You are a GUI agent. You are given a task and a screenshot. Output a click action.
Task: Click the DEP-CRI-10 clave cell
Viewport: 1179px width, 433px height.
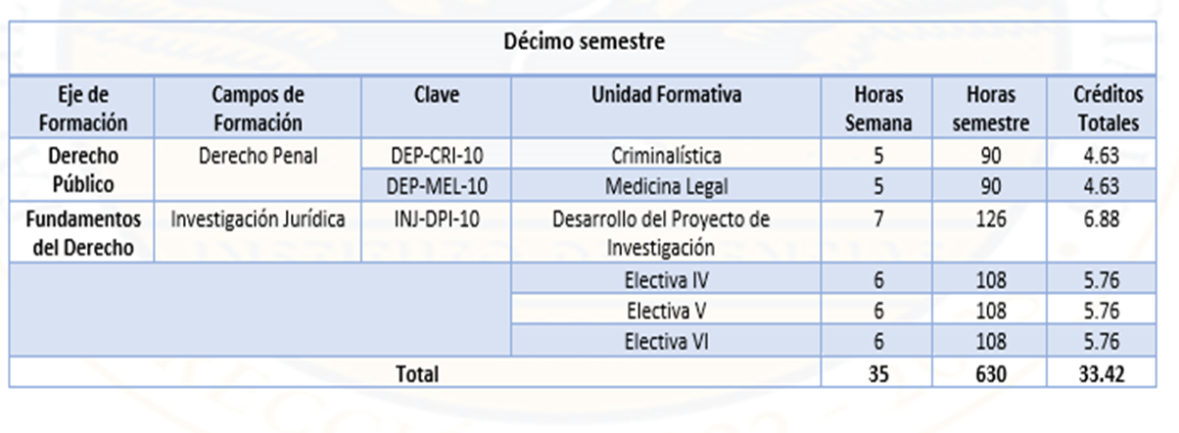(436, 155)
